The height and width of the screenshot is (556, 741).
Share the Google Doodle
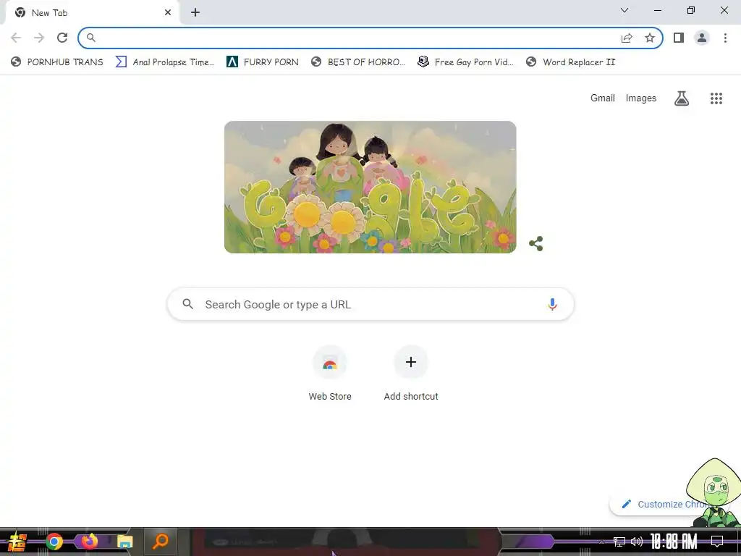(x=536, y=243)
